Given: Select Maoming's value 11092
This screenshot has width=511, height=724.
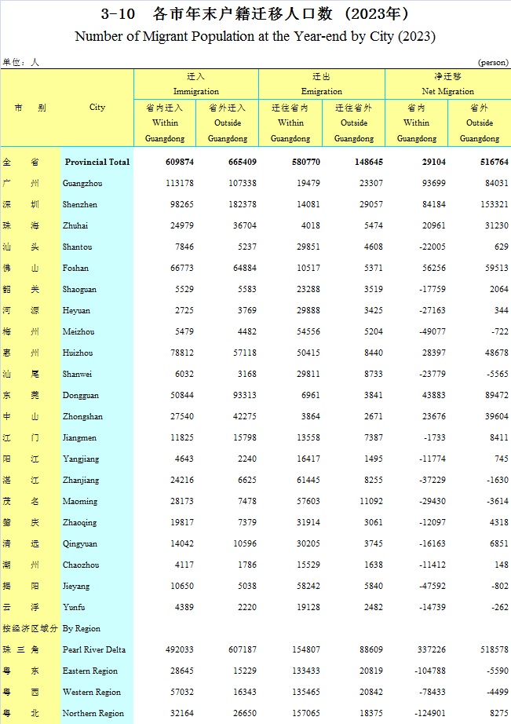Looking at the screenshot, I should point(371,502).
